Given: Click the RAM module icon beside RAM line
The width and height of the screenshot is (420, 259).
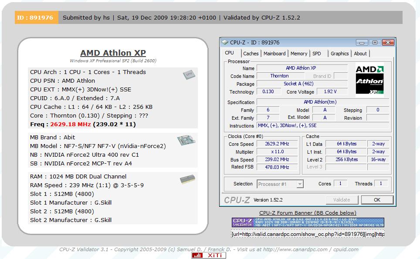Looking at the screenshot, I should coord(187,179).
